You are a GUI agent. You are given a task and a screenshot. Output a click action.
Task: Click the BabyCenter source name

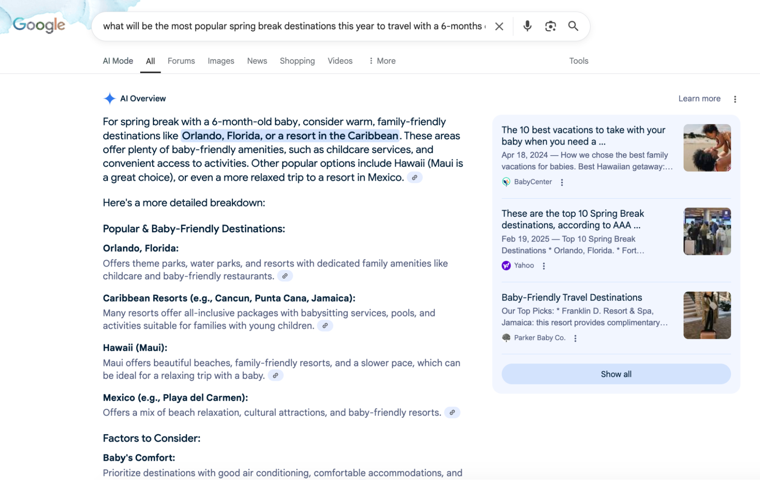pyautogui.click(x=533, y=182)
